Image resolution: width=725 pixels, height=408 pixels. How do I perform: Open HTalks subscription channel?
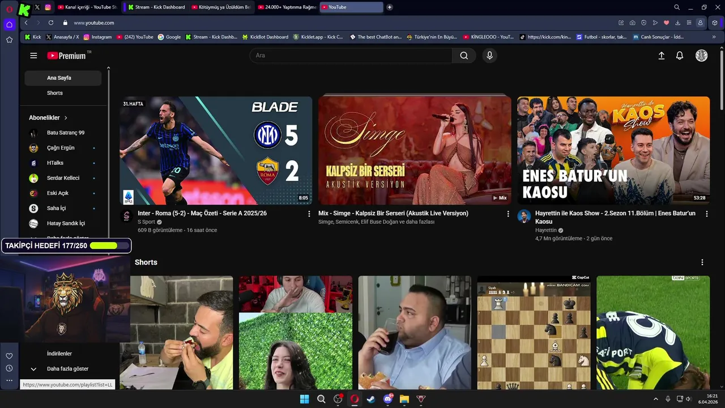click(x=63, y=163)
